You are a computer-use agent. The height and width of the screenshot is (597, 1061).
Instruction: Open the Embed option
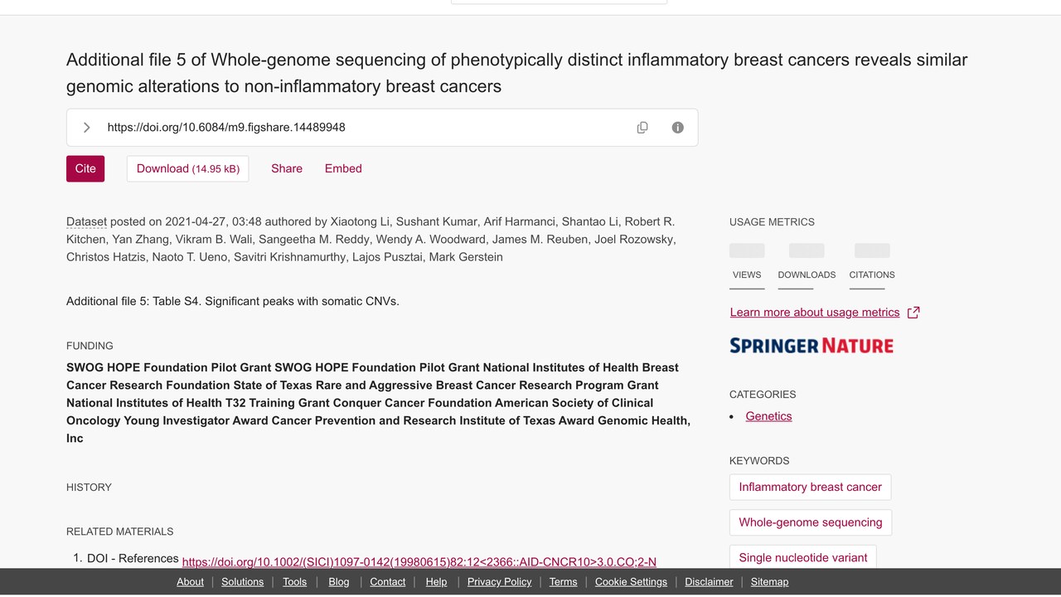coord(343,168)
